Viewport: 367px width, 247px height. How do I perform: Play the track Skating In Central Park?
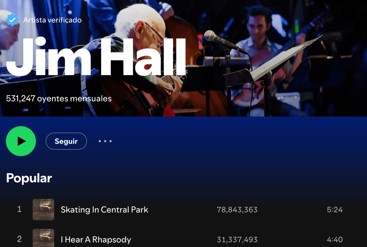coord(104,210)
